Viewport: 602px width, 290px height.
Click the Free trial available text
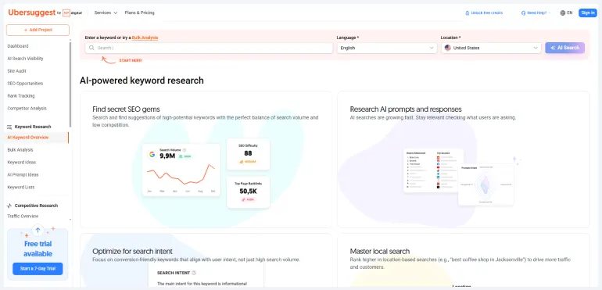click(38, 249)
